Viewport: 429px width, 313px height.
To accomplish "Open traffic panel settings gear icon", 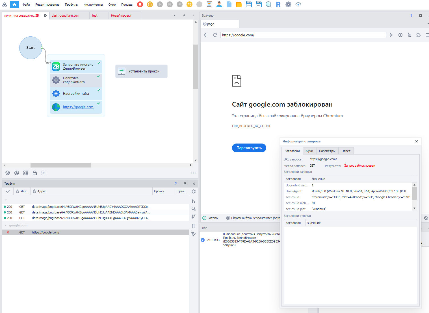I will [x=194, y=191].
